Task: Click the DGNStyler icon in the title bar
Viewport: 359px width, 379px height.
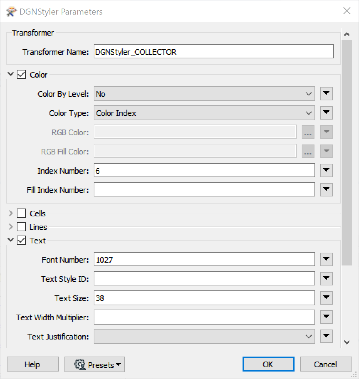Action: coord(11,11)
